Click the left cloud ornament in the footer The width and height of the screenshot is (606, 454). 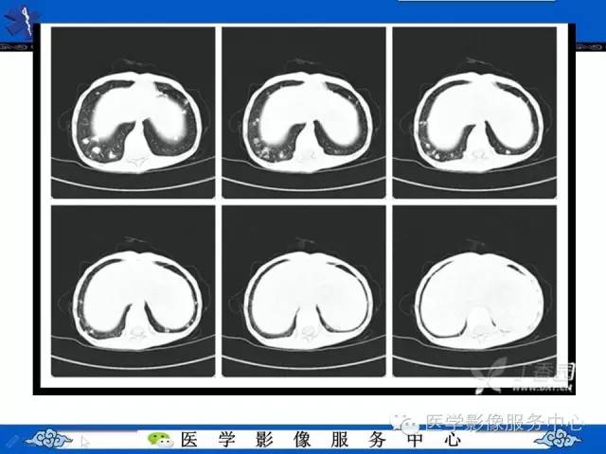[x=47, y=439]
